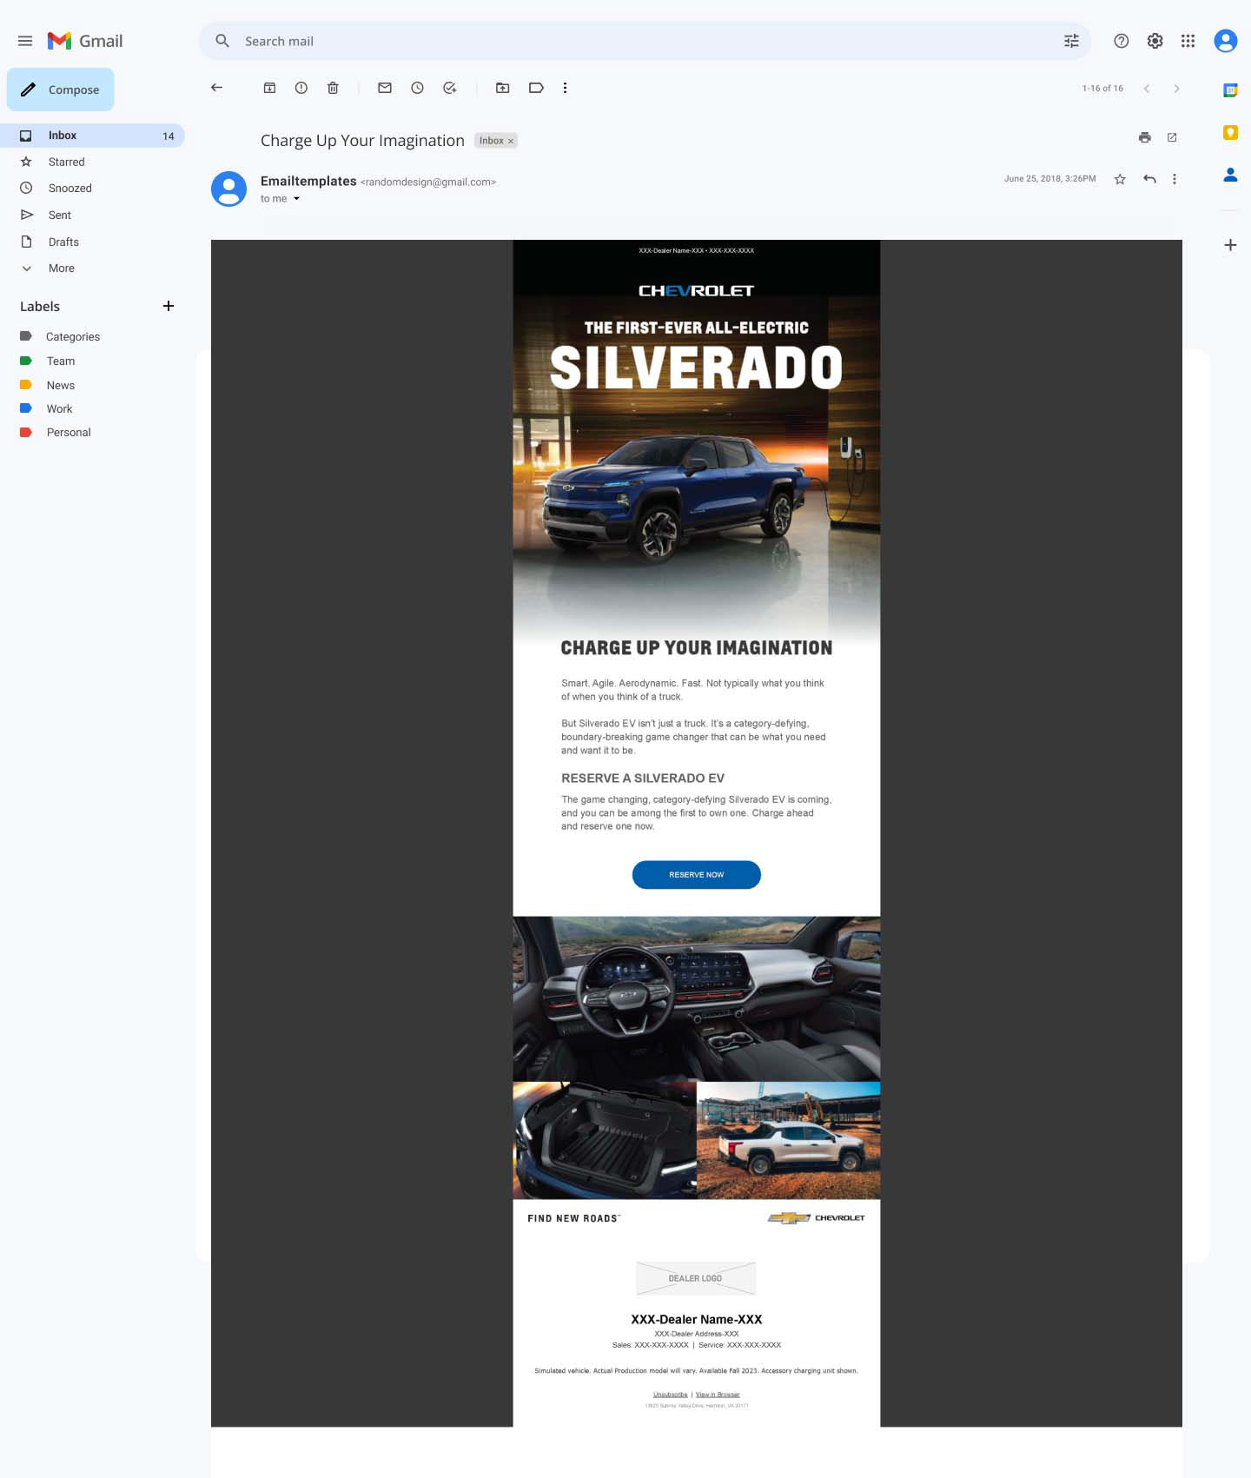Click the View in Browser link
This screenshot has width=1251, height=1478.
tap(718, 1395)
